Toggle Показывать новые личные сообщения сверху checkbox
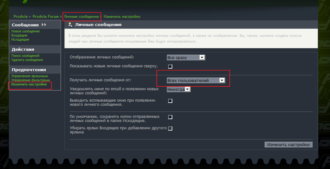The image size is (330, 169). tap(170, 67)
